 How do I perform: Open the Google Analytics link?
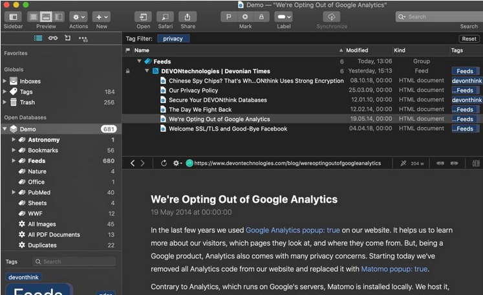[293, 230]
